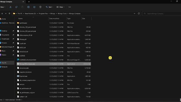Refresh the current folder
This screenshot has height=102, width=181.
tap(139, 14)
